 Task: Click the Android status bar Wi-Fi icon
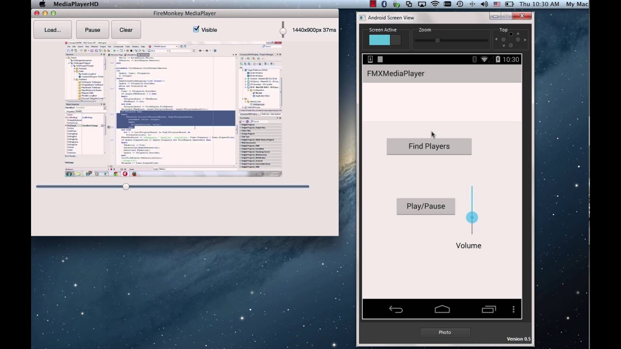[484, 59]
